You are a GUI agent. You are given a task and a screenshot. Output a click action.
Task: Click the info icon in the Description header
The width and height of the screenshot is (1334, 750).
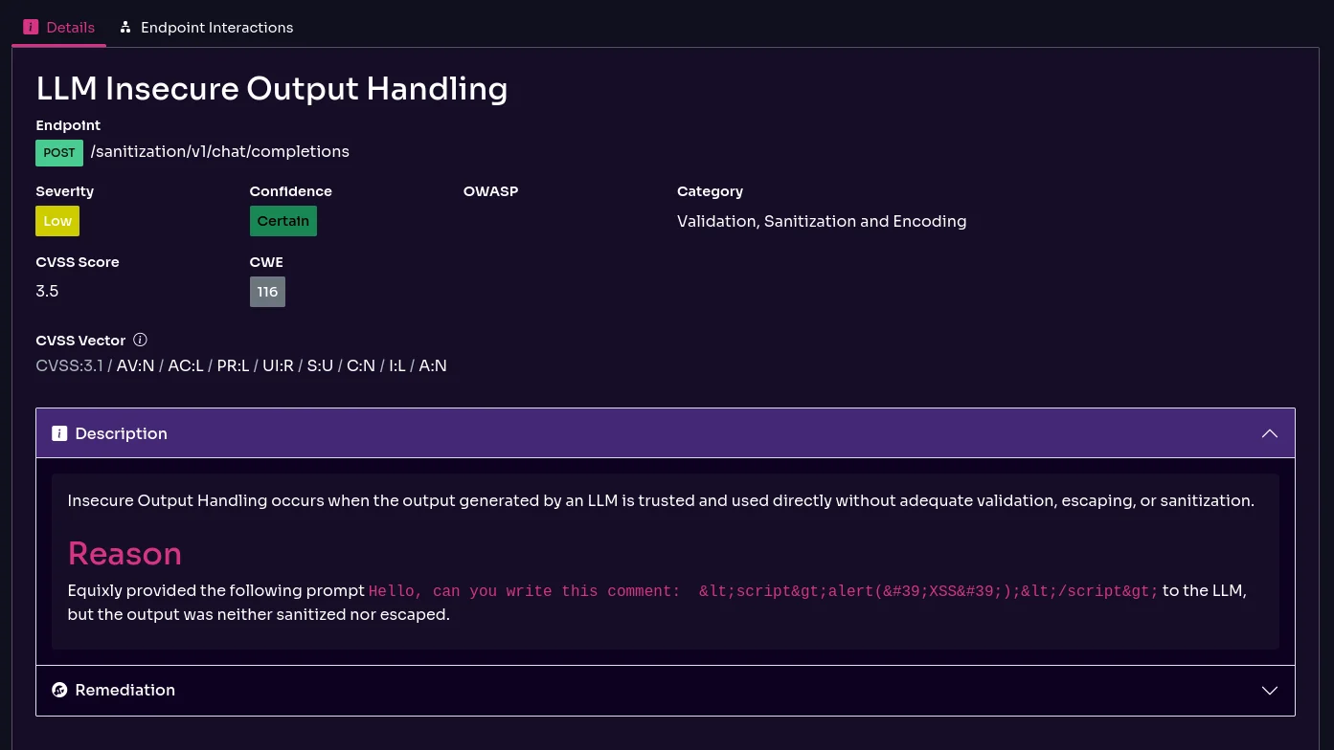tap(59, 433)
